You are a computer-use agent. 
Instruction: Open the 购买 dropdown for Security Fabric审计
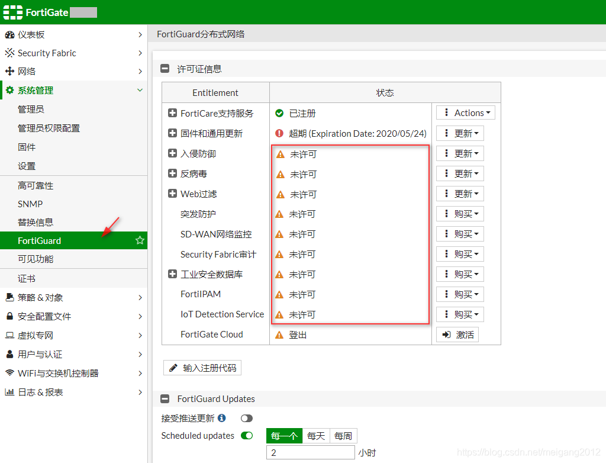(x=460, y=254)
